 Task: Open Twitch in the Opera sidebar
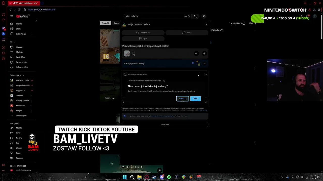click(3, 28)
